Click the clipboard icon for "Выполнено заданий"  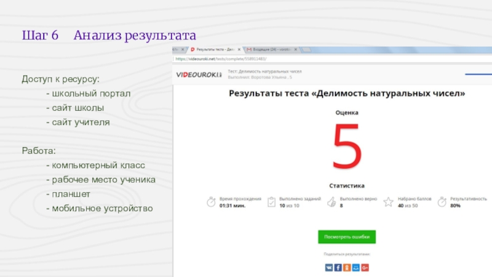tap(271, 202)
